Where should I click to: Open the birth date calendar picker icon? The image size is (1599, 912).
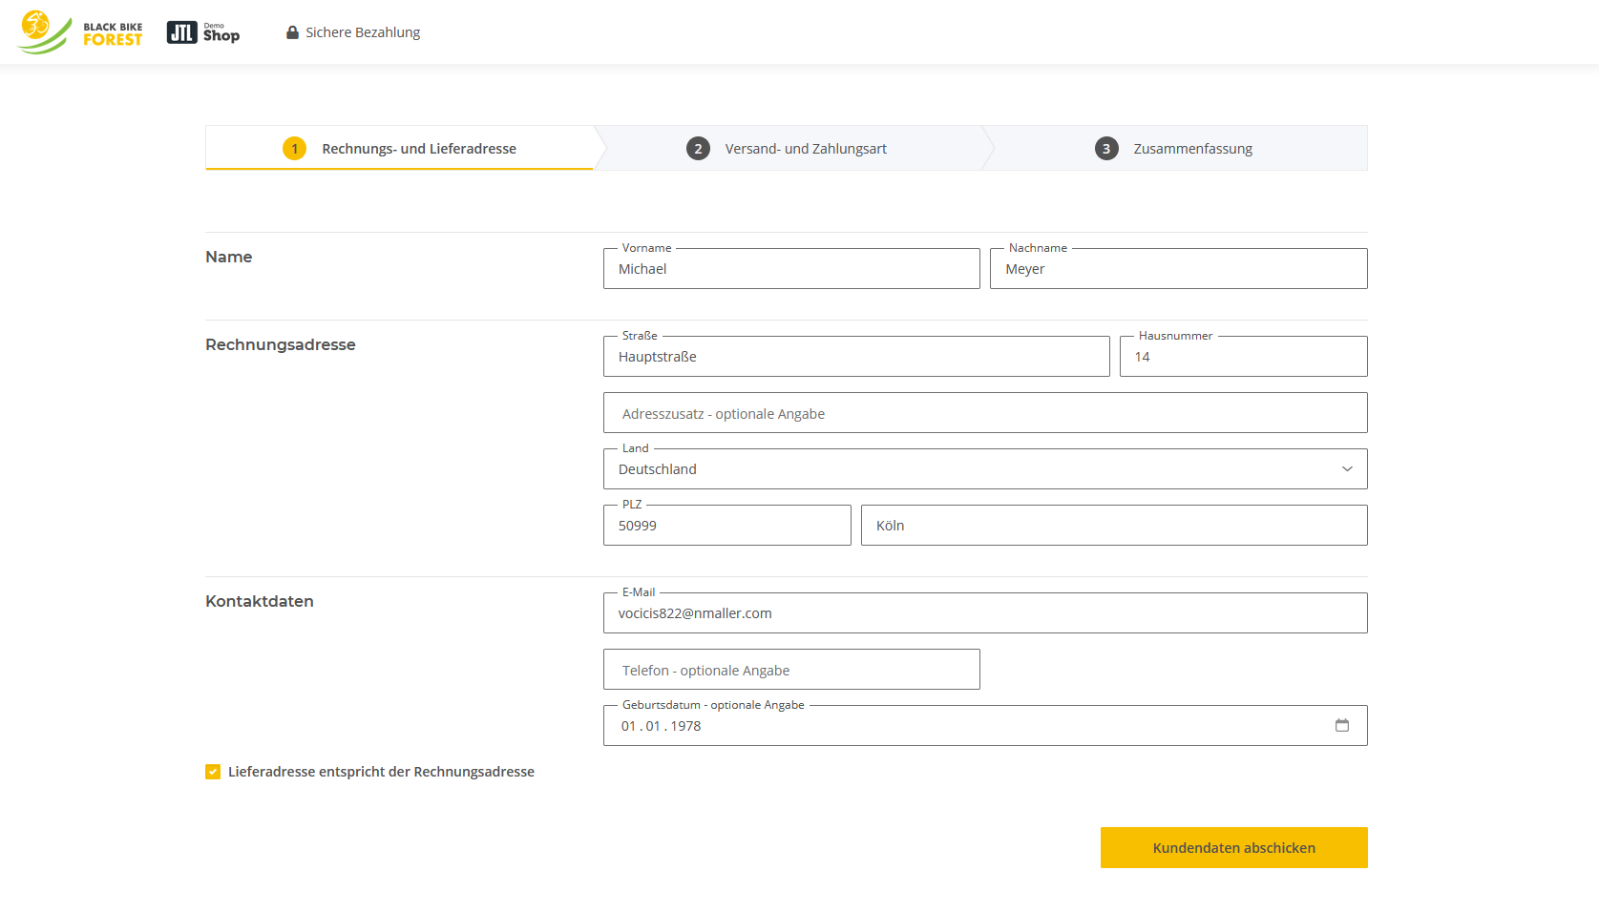(1341, 726)
